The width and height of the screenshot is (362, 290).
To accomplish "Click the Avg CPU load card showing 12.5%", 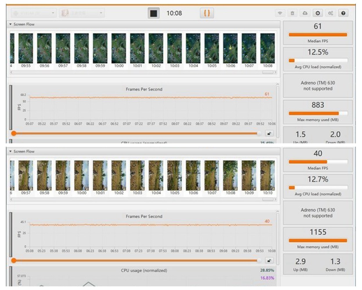I will (x=318, y=59).
